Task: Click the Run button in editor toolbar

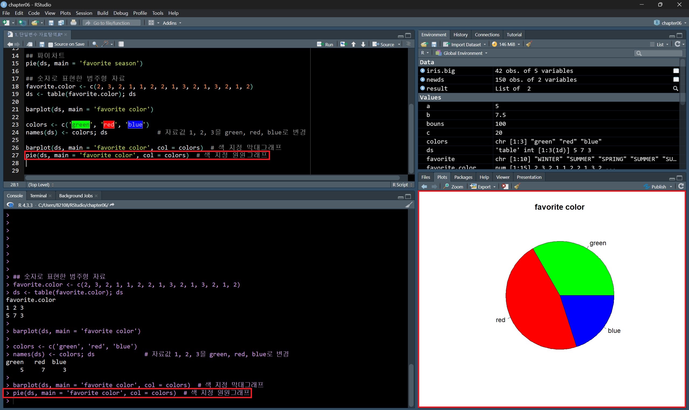Action: (x=325, y=44)
